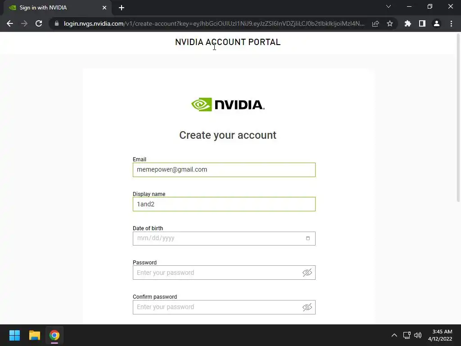Show hidden system tray icons
The width and height of the screenshot is (461, 346).
[x=394, y=335]
